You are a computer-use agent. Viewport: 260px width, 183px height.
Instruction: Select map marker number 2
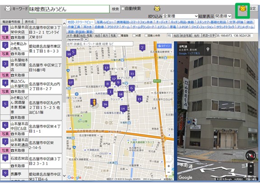tap(142, 48)
